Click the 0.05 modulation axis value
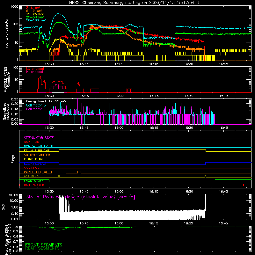The image size is (255, 255). 15,119
